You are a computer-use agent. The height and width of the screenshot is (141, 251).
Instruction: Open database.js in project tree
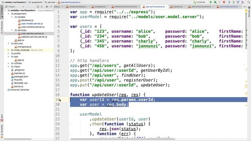[x=27, y=20]
